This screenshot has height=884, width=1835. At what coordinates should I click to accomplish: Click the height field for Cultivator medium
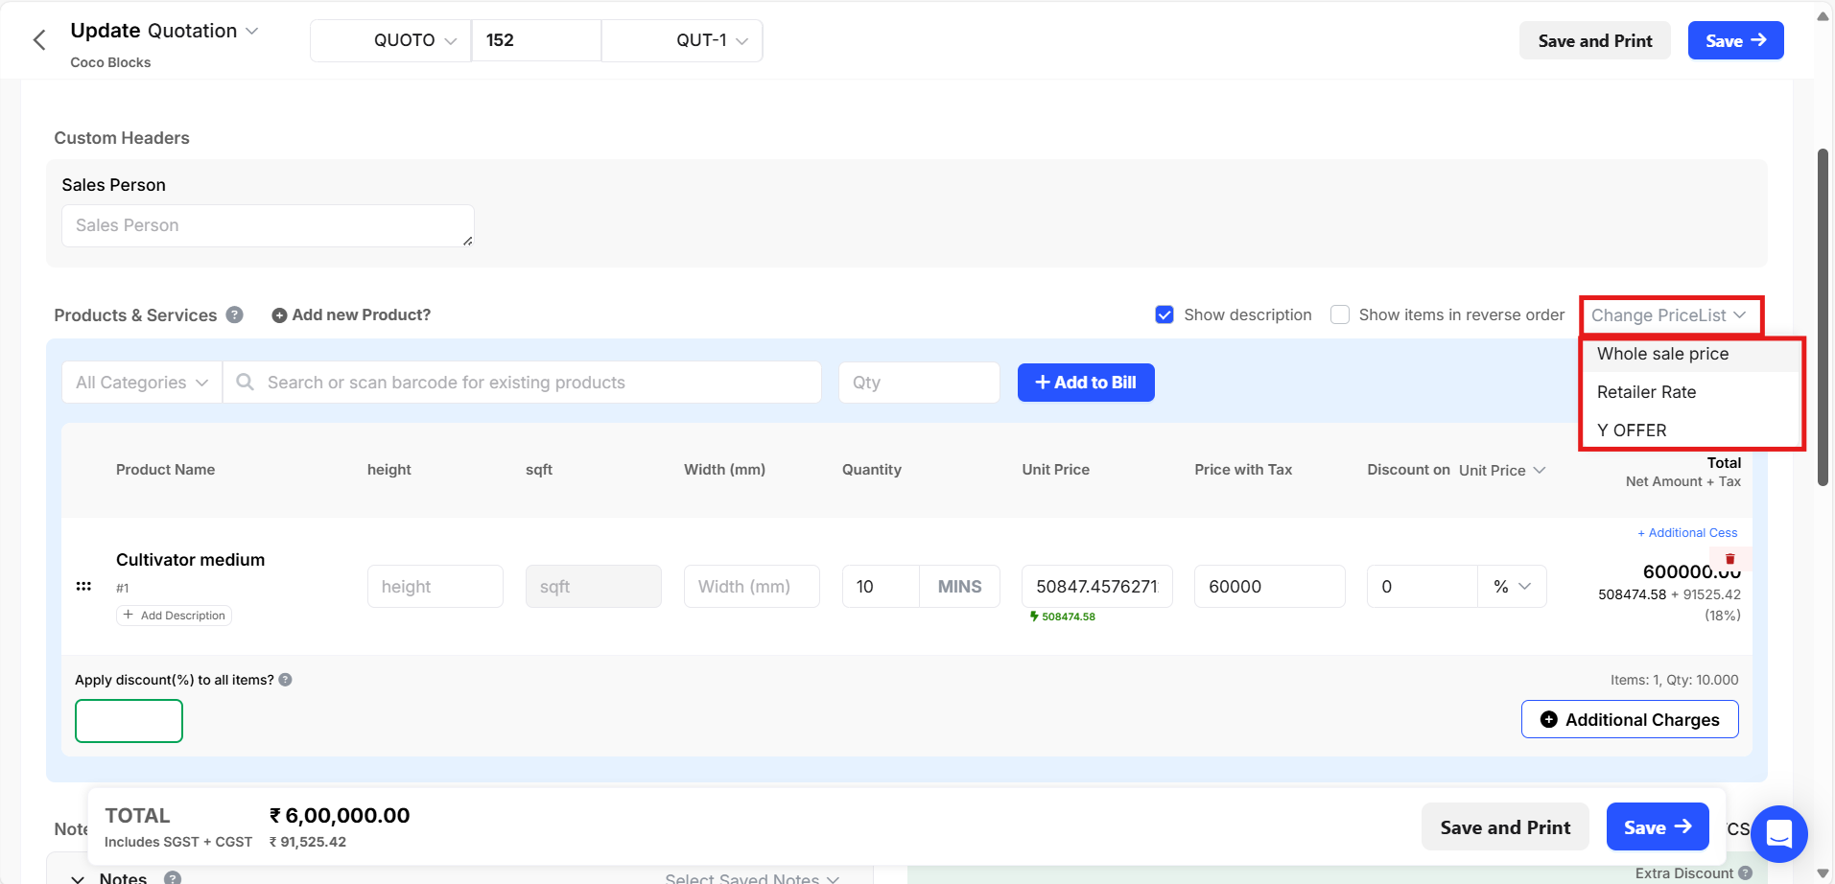click(435, 586)
